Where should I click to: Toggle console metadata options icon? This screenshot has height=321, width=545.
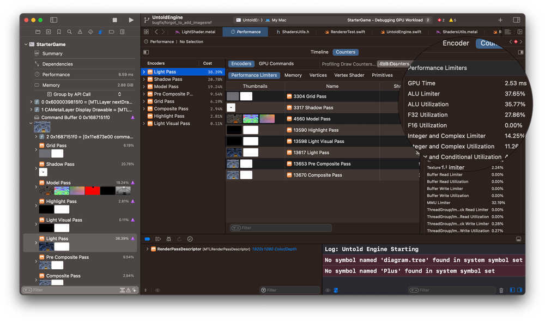[336, 290]
